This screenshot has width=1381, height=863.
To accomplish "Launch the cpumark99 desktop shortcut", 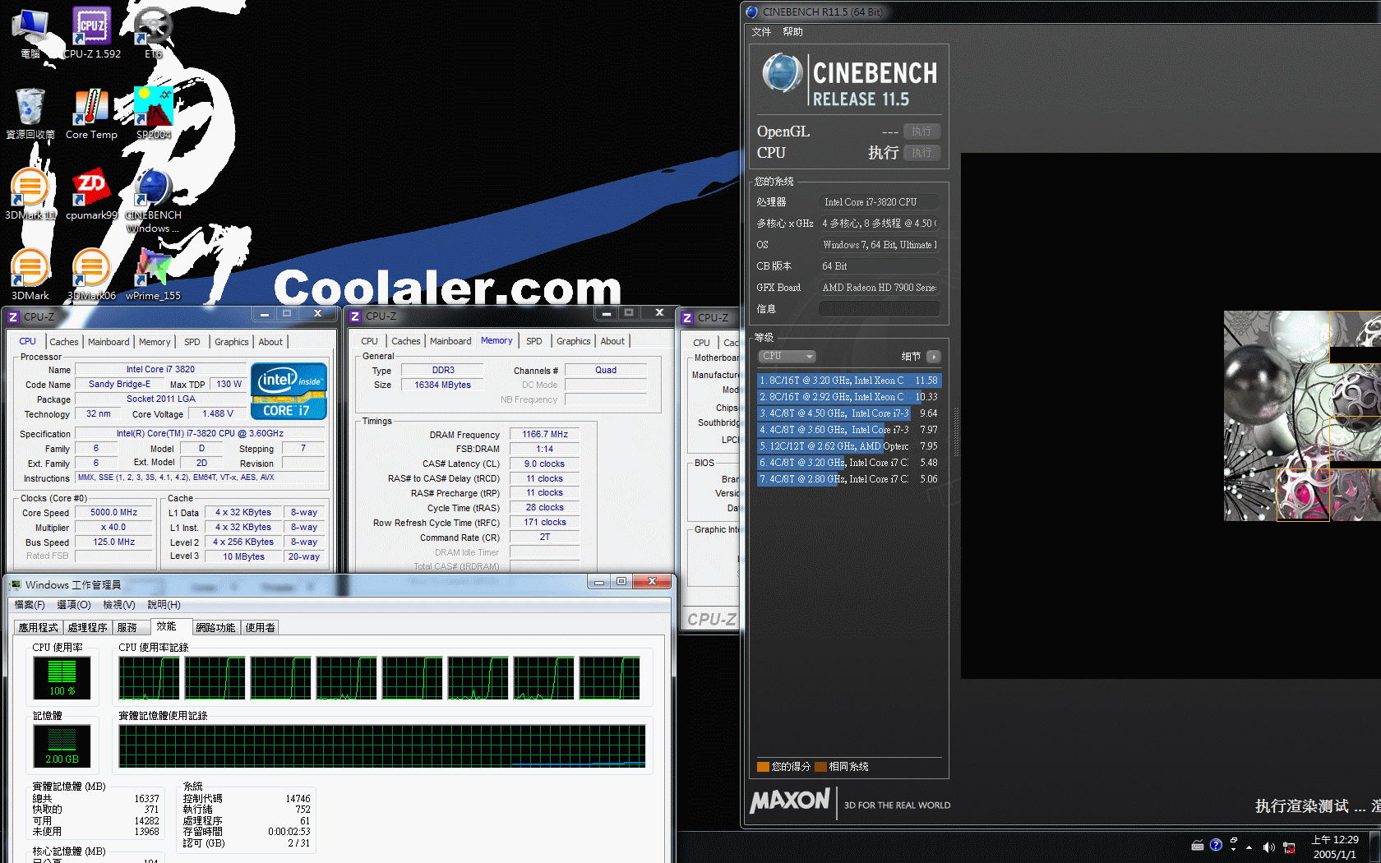I will tap(91, 194).
